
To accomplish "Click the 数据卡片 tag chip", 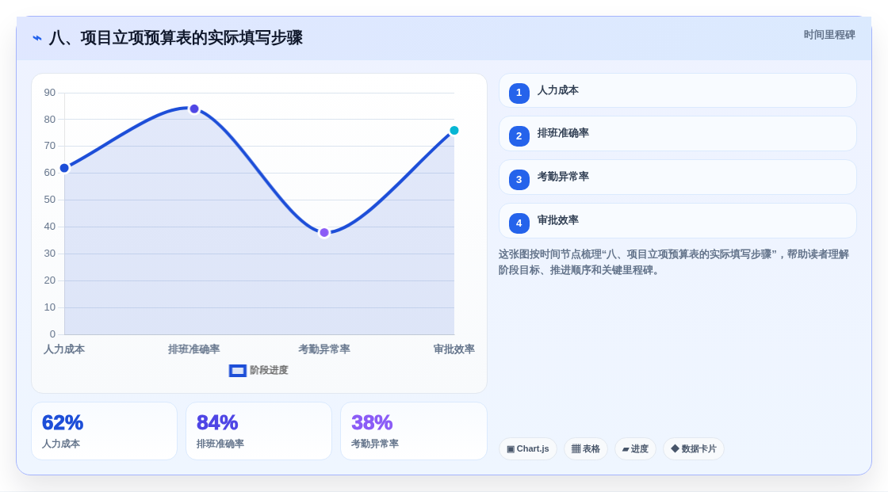I will (x=694, y=449).
